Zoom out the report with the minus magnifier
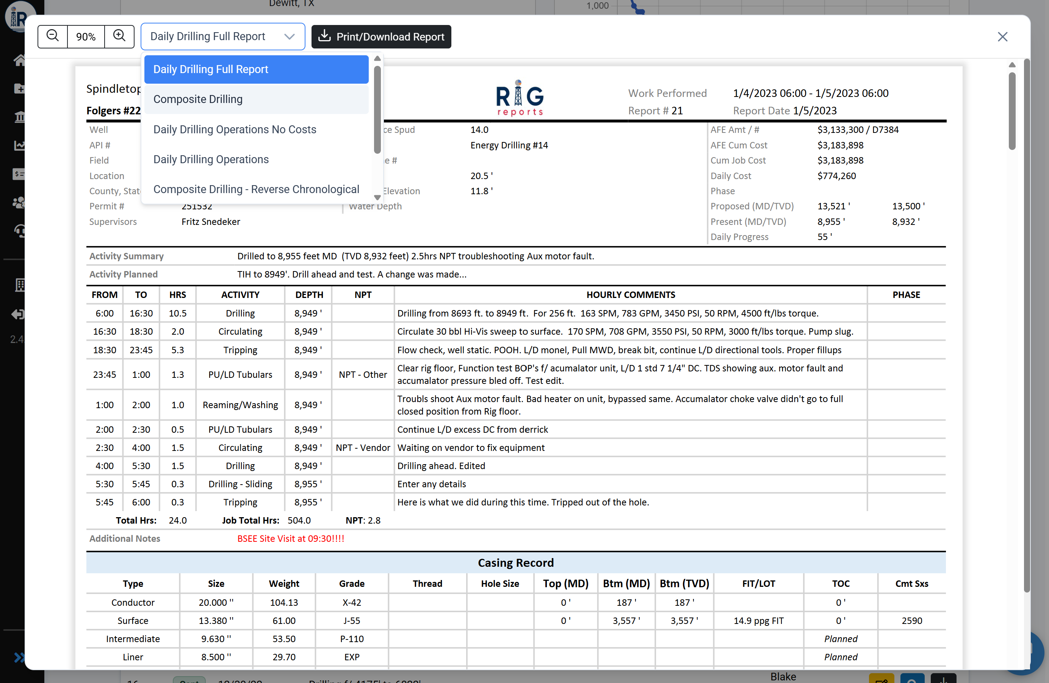 pyautogui.click(x=52, y=36)
